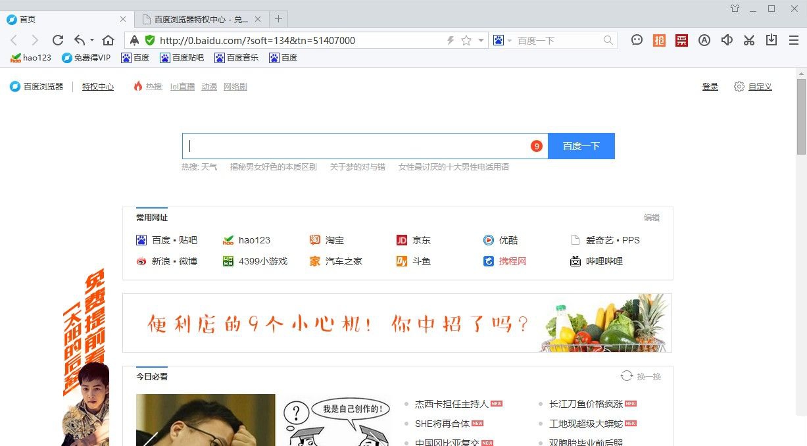Switch to the 百度浏览器特权中心 tab
Image resolution: width=807 pixels, height=446 pixels.
coord(201,19)
